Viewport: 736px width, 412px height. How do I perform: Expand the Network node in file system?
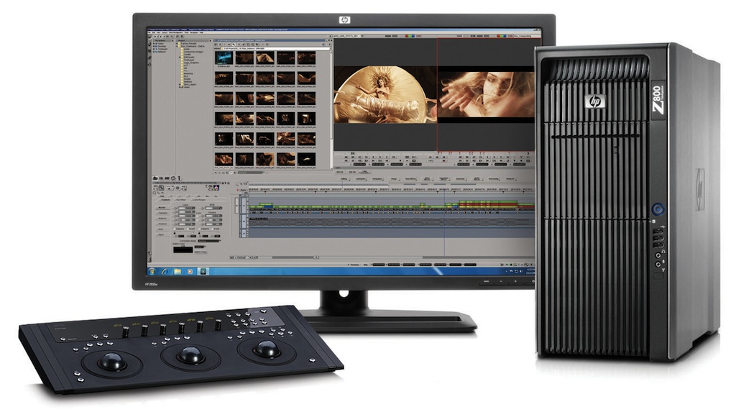pyautogui.click(x=154, y=52)
